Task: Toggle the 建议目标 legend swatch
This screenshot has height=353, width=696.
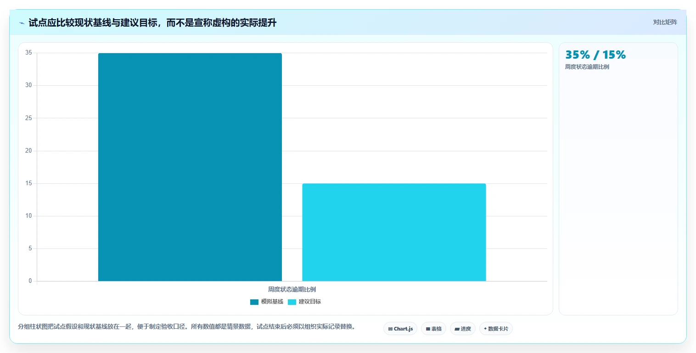Action: coord(292,302)
